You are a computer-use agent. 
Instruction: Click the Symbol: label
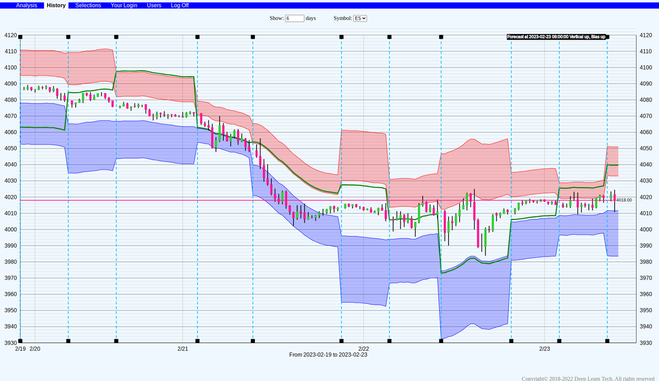pyautogui.click(x=342, y=18)
